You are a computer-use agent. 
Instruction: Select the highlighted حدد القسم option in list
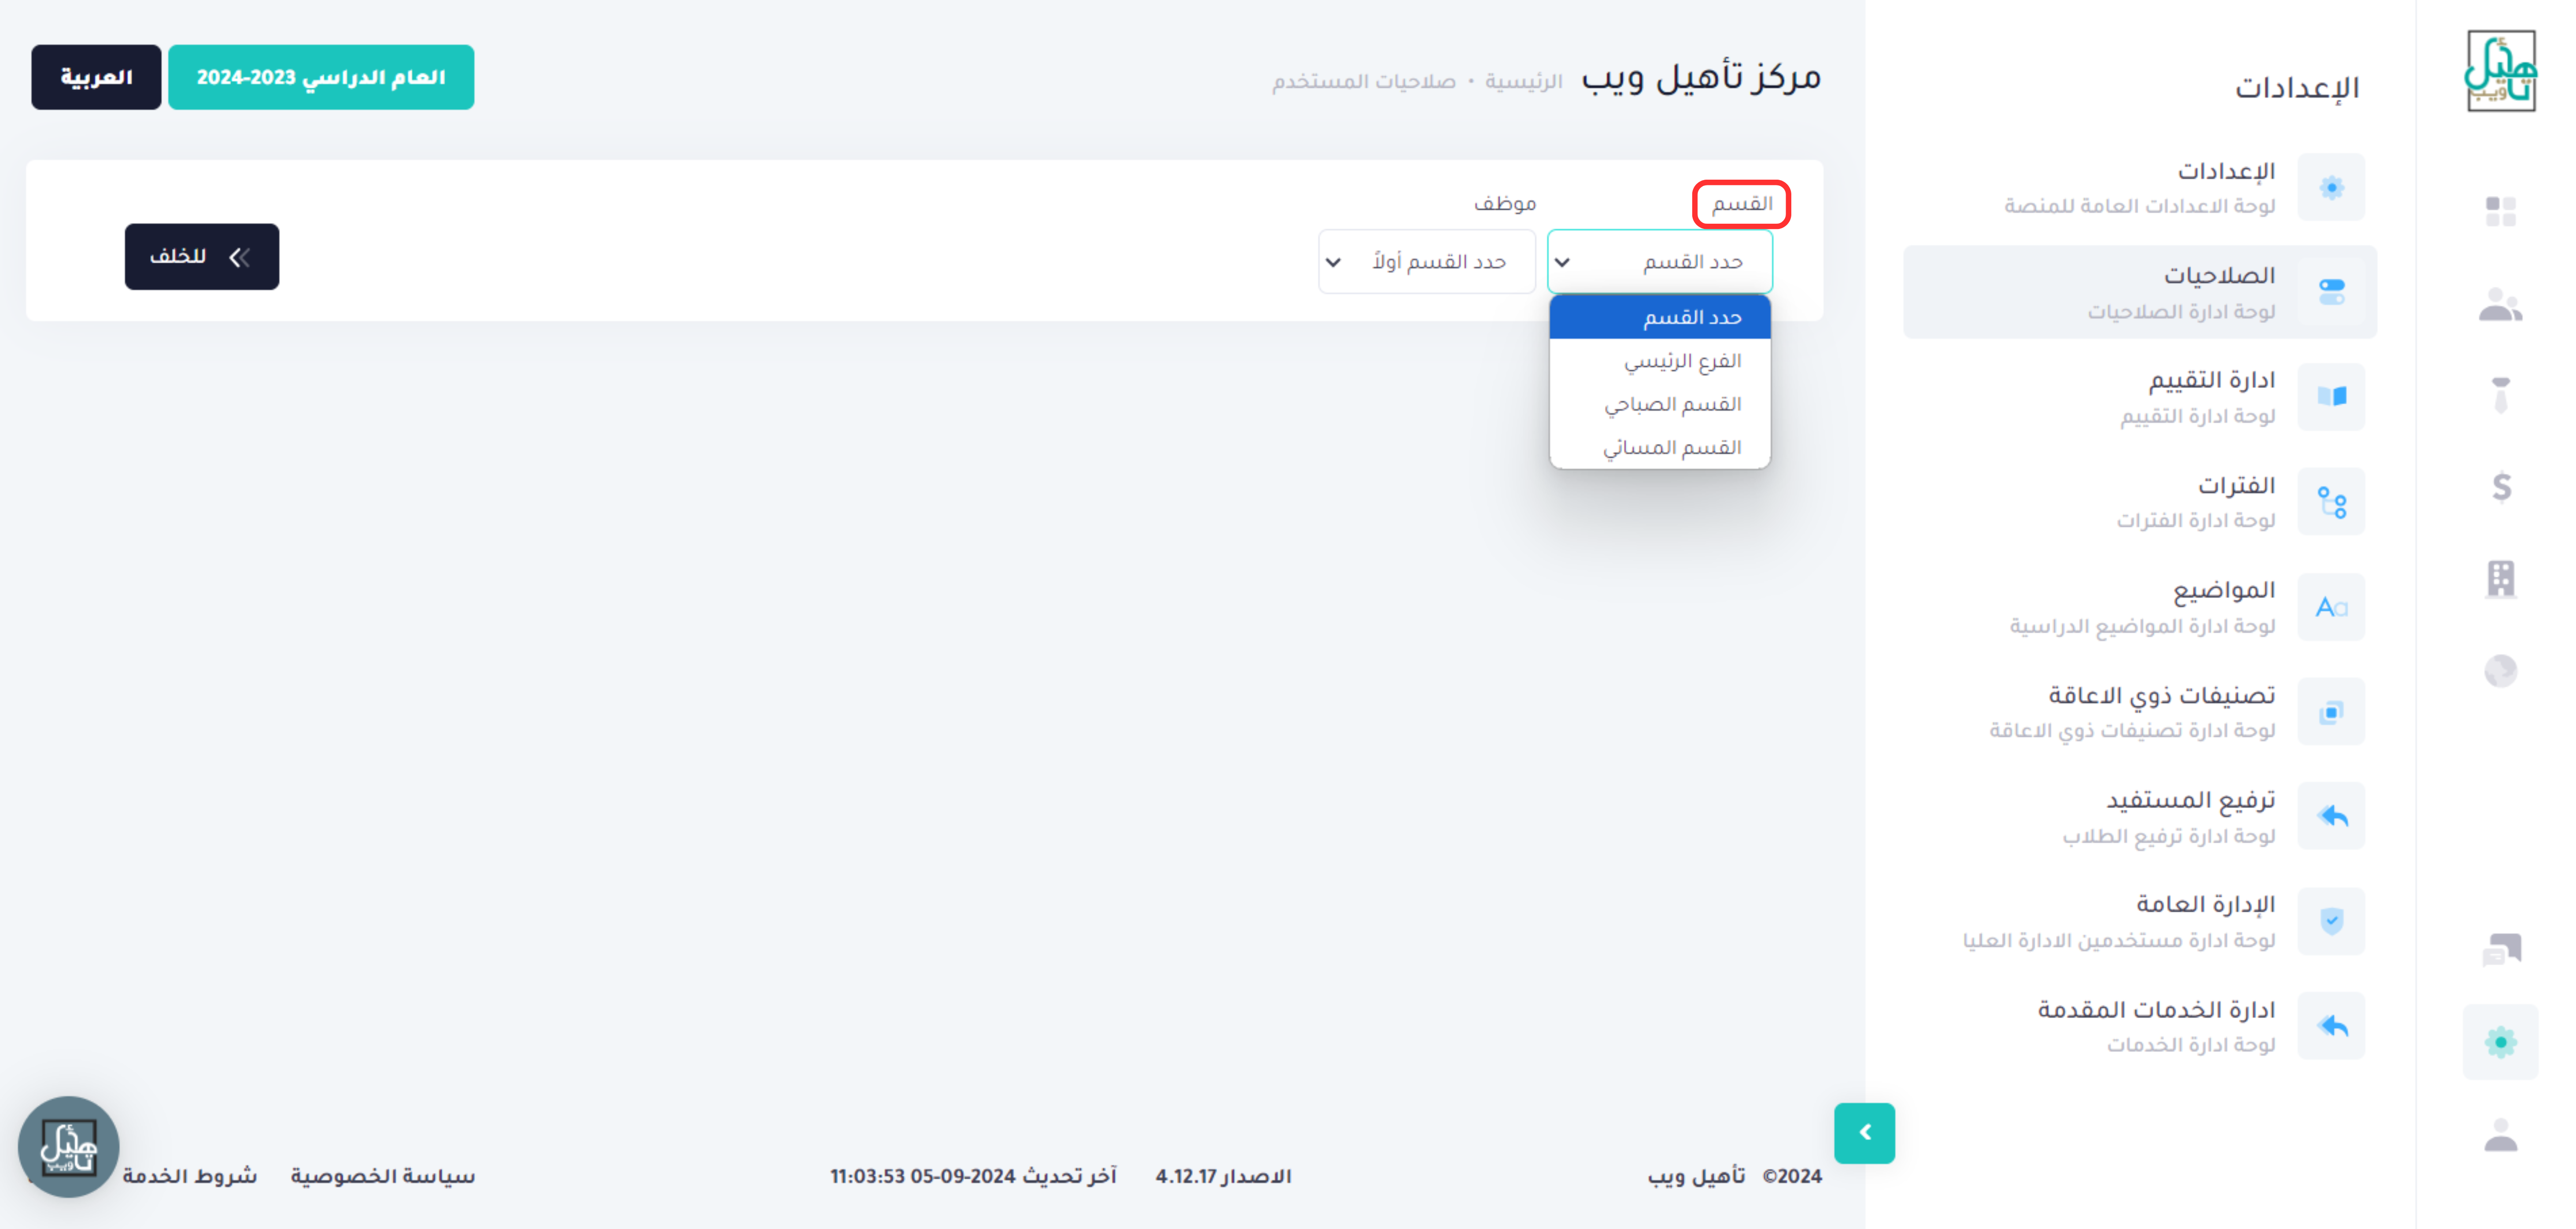pos(1660,317)
